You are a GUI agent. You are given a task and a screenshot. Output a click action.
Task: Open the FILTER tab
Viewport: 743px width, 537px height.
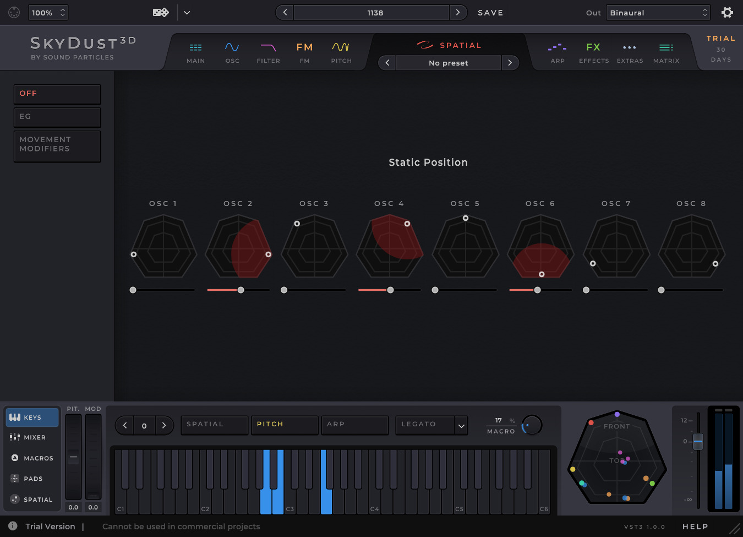[268, 53]
